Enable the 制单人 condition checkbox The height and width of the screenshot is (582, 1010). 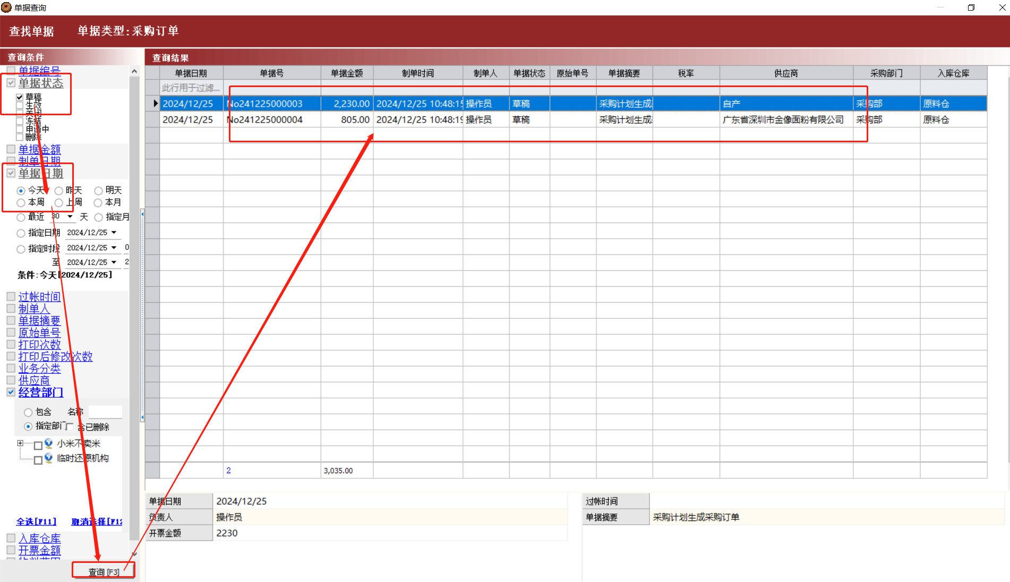pos(11,309)
